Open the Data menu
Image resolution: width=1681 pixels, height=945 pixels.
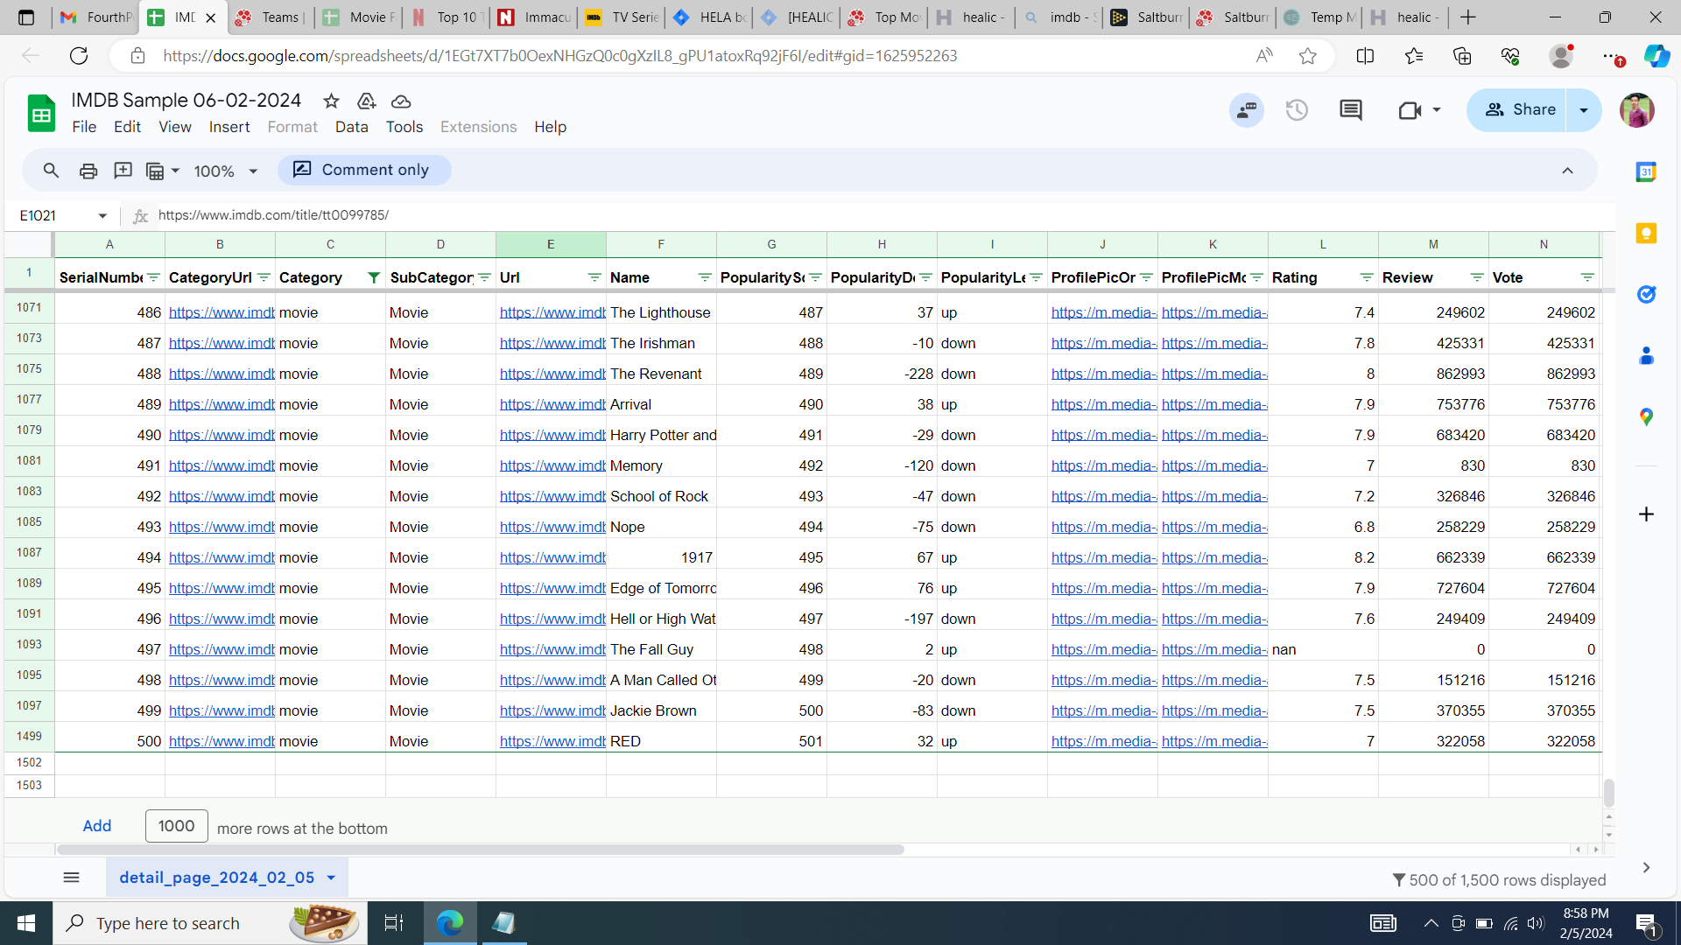[x=351, y=127]
